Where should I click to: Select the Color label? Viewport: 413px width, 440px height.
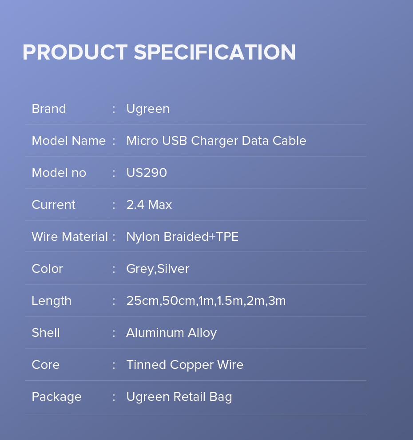[x=47, y=268]
